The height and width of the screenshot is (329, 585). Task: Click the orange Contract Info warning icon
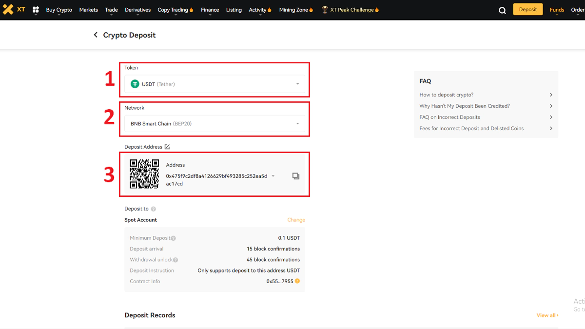pos(297,281)
